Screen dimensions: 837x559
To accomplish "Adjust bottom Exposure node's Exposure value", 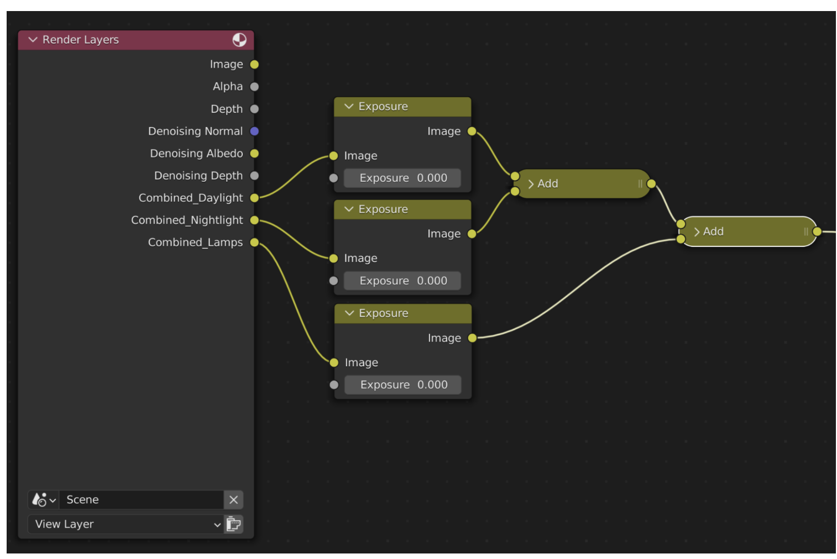I will tap(403, 384).
